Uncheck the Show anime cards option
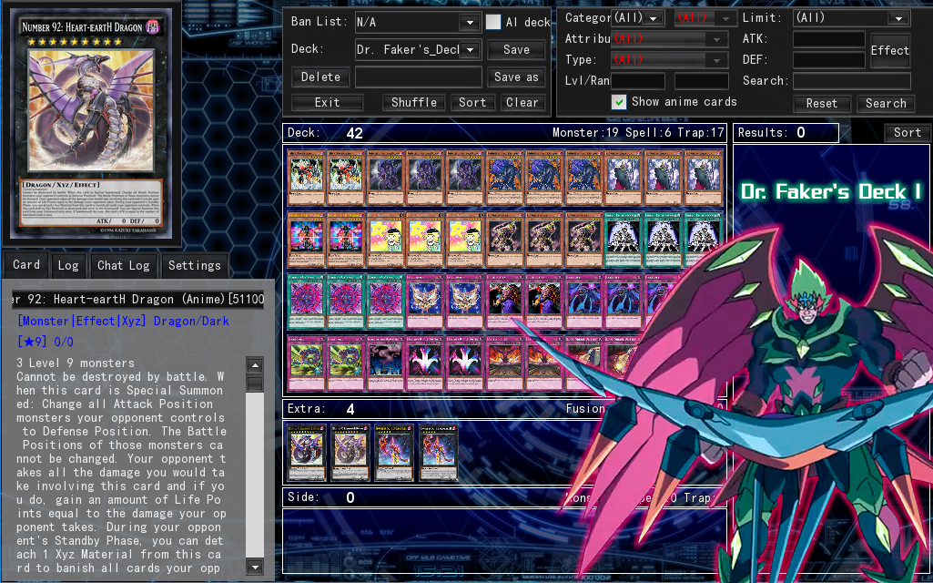Viewport: 933px width, 583px height. pos(620,102)
